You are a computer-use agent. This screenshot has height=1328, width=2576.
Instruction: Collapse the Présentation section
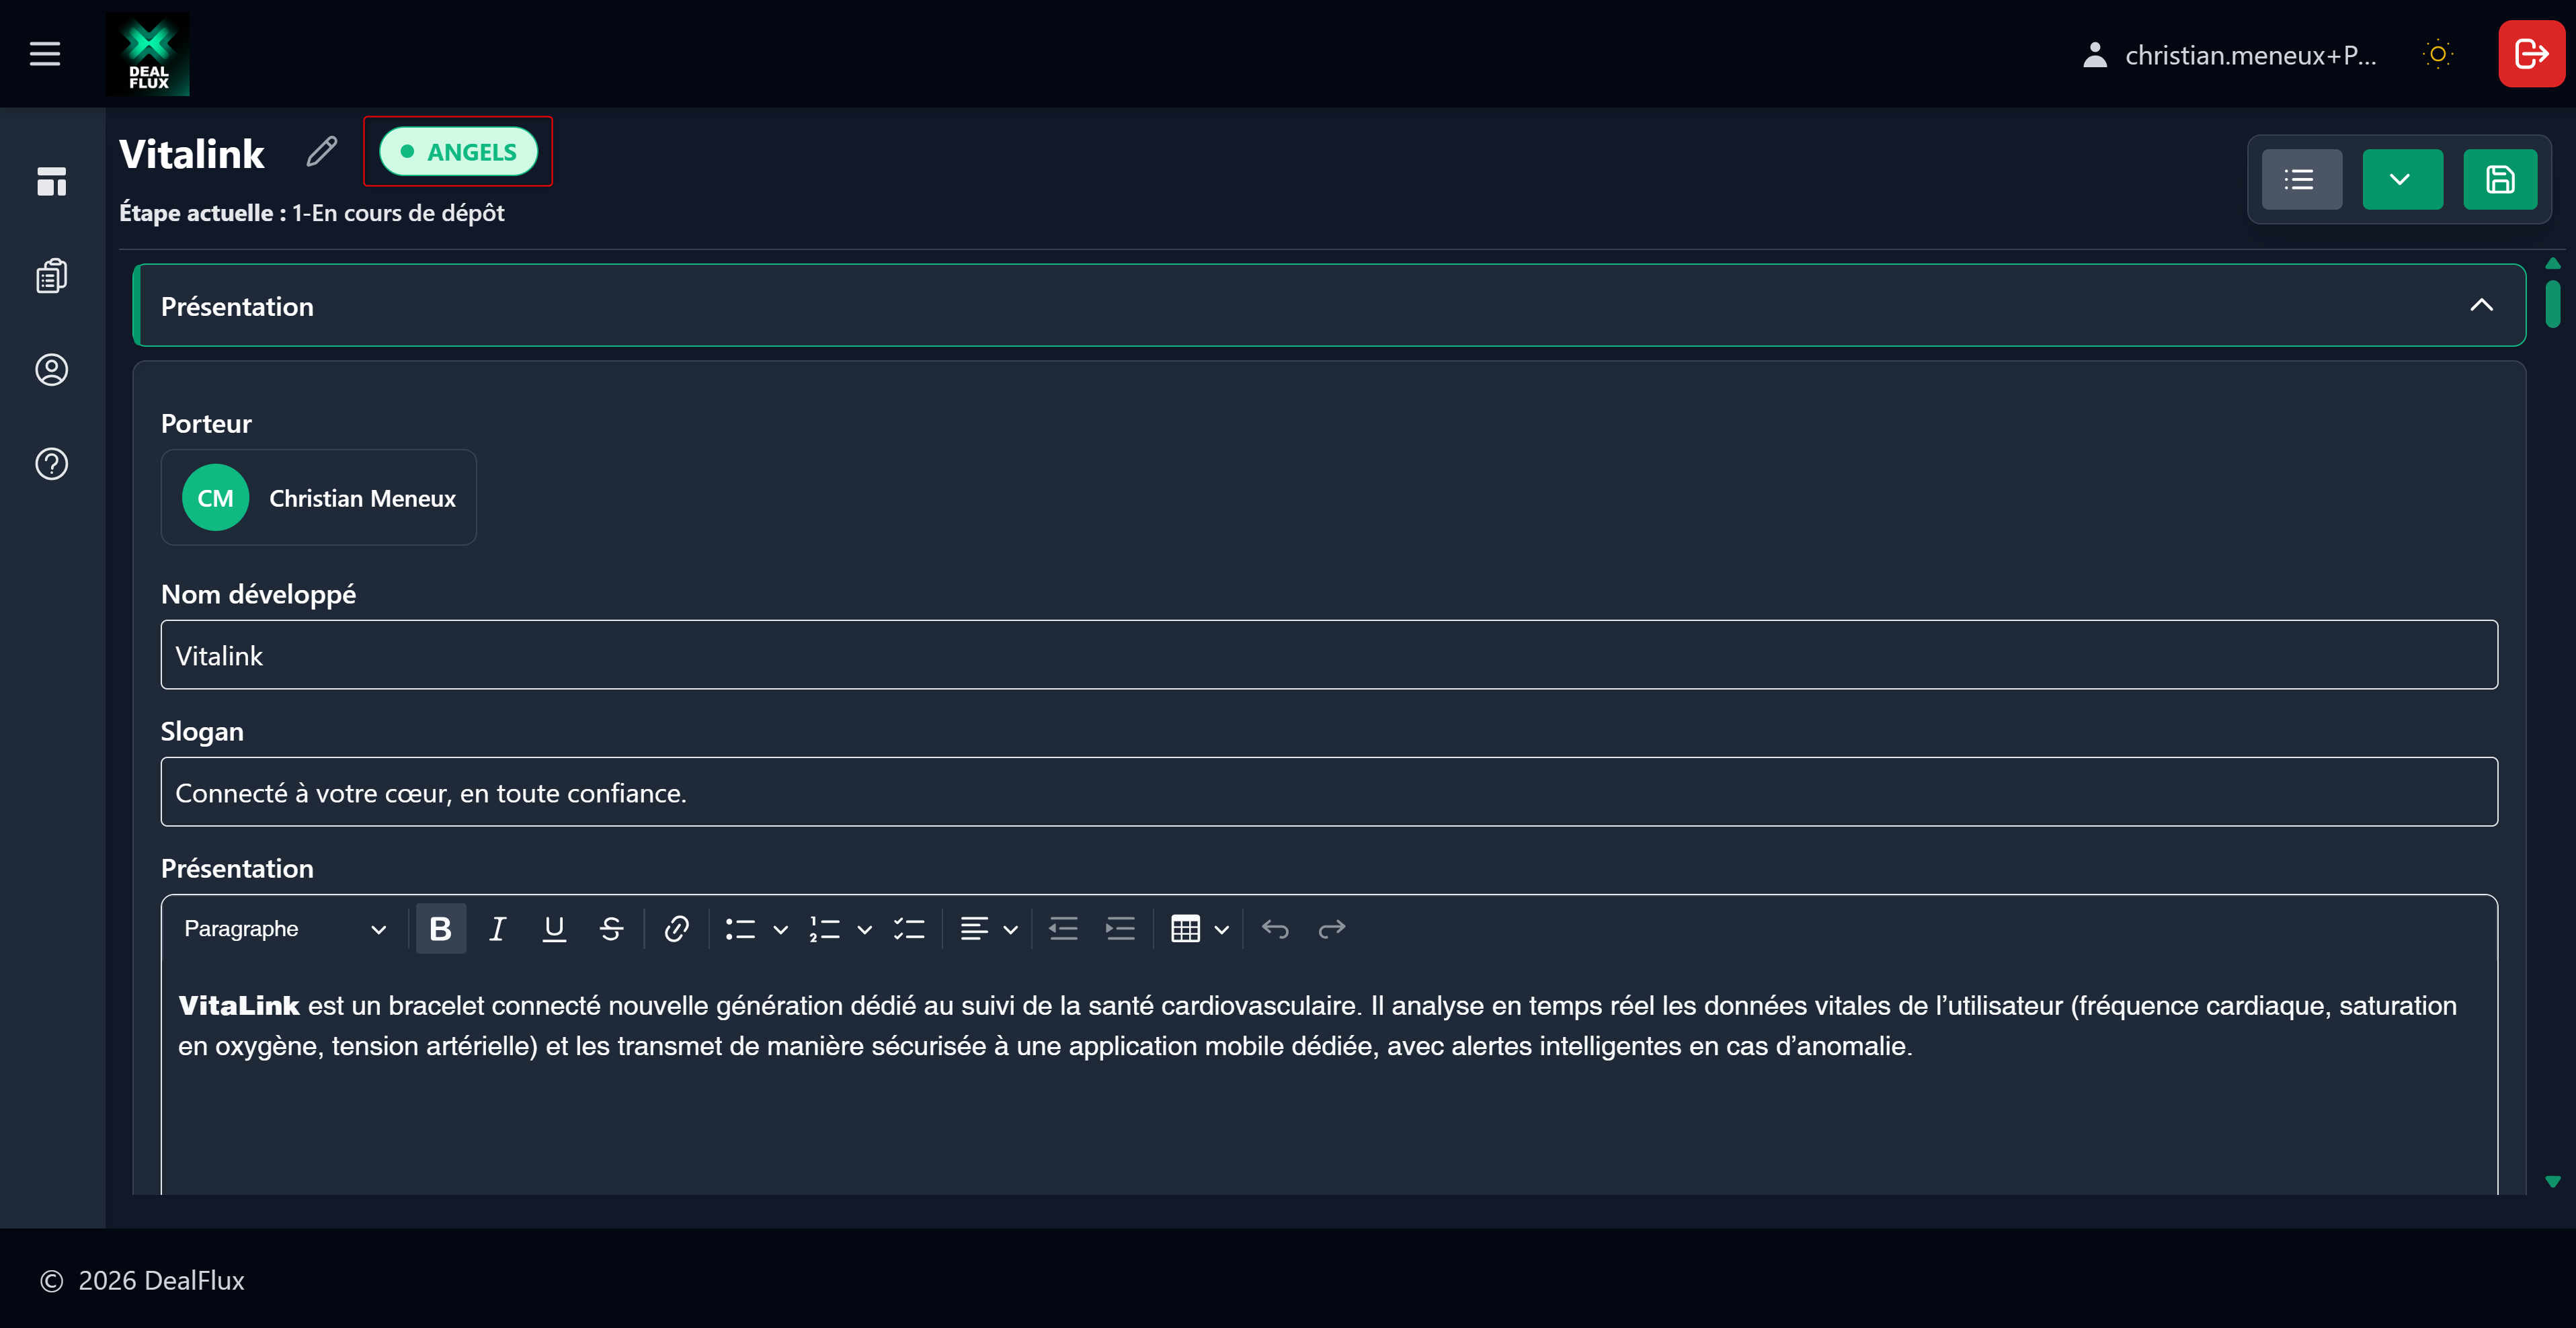(x=2481, y=305)
